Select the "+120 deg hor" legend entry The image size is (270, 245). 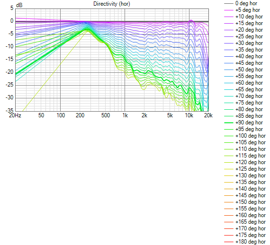coord(245,162)
